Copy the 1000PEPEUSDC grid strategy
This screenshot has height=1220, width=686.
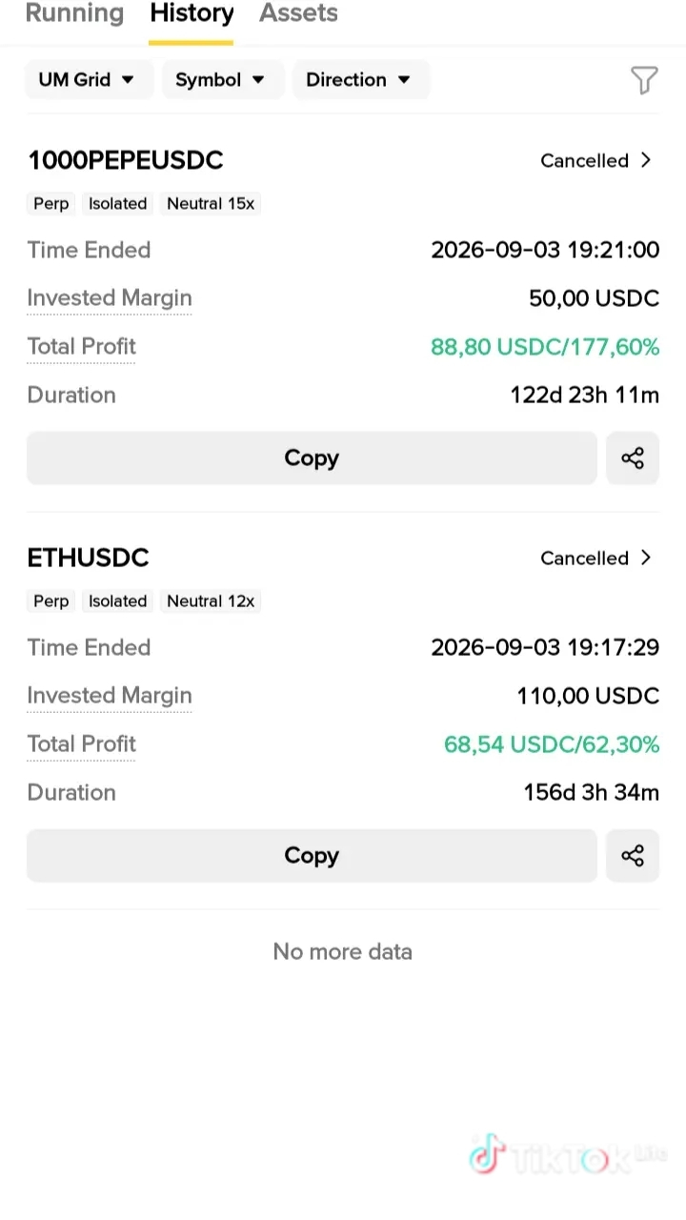click(312, 458)
